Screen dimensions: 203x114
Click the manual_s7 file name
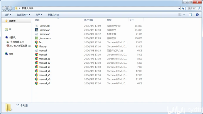pyautogui.click(x=45, y=83)
